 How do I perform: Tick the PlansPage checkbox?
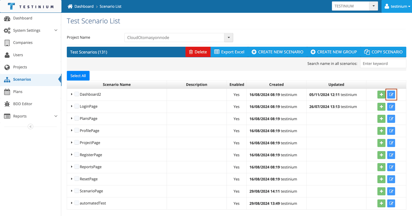point(77,118)
